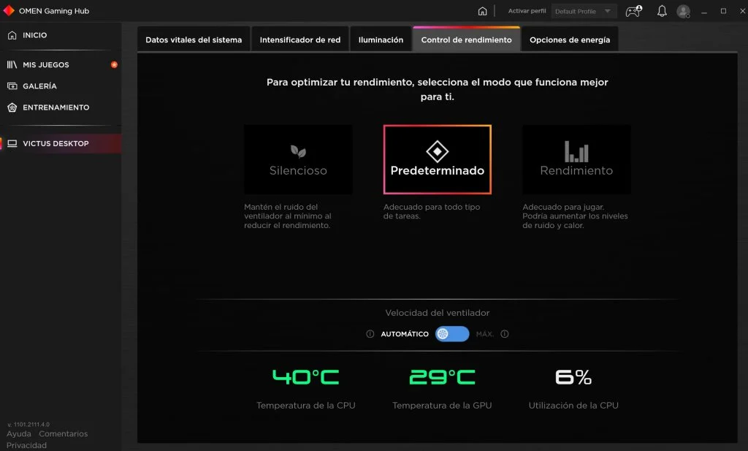Image resolution: width=748 pixels, height=451 pixels.
Task: Click info icon beside MÁX.
Action: pyautogui.click(x=505, y=333)
